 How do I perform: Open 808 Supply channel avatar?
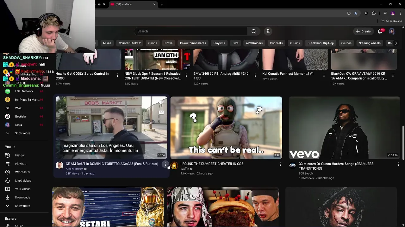pos(293,165)
